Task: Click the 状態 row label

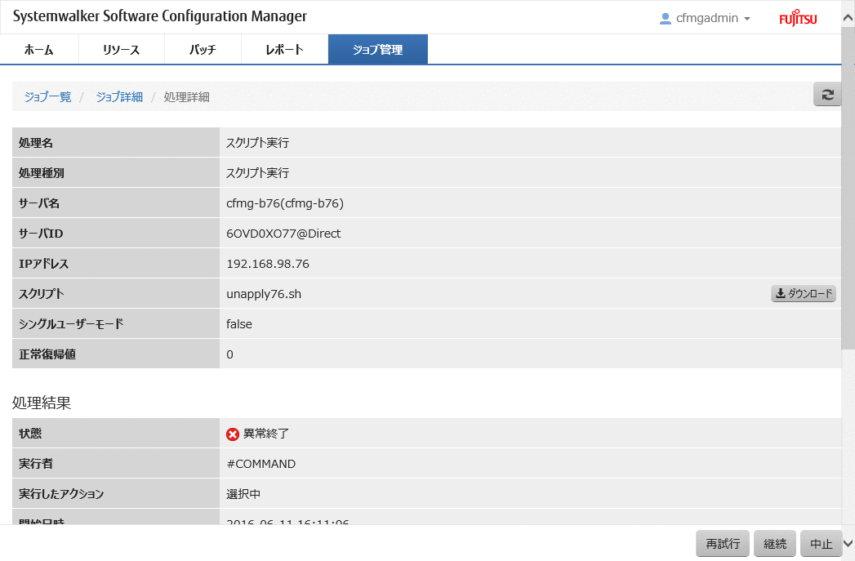Action: point(30,434)
